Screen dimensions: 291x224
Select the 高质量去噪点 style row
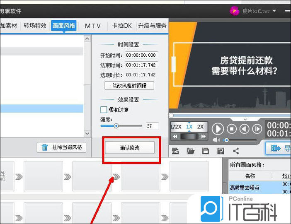[x=260, y=188]
